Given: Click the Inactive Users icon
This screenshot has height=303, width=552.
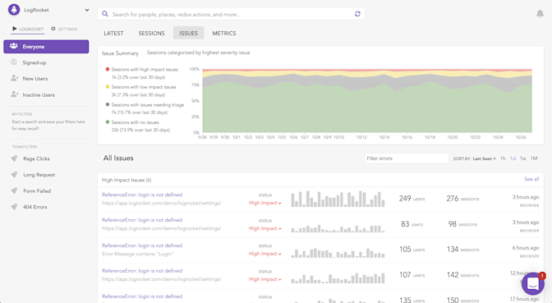Looking at the screenshot, I should [x=15, y=94].
